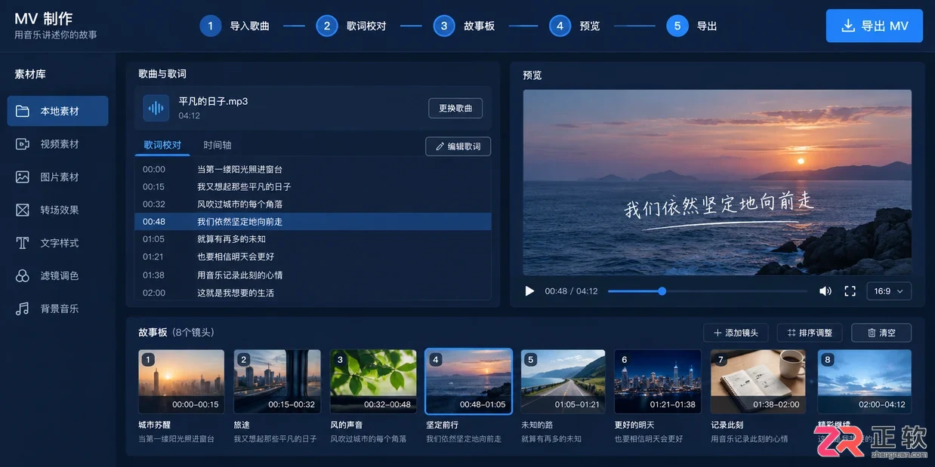The height and width of the screenshot is (467, 935).
Task: Select the 视频素材 video icon
Action: (x=23, y=144)
